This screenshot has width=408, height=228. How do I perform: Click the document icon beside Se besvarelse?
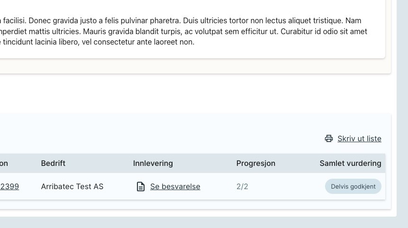(140, 187)
